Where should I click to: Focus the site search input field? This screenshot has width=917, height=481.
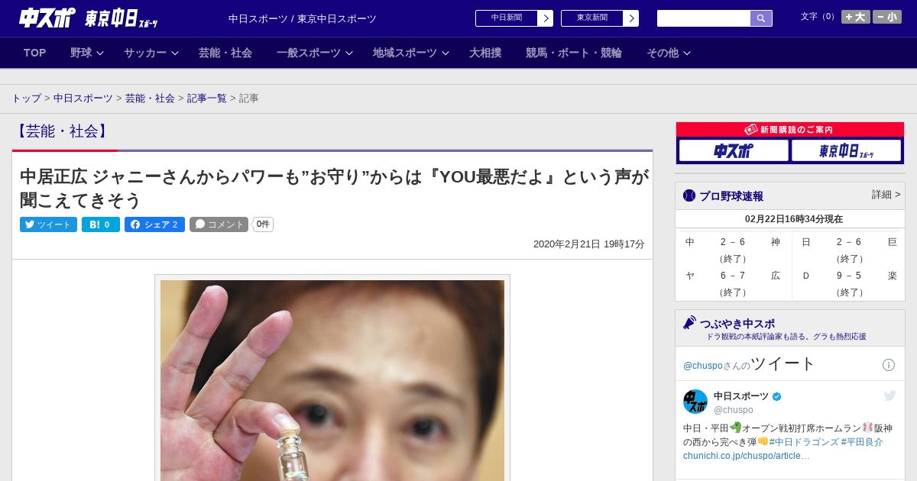[x=704, y=18]
